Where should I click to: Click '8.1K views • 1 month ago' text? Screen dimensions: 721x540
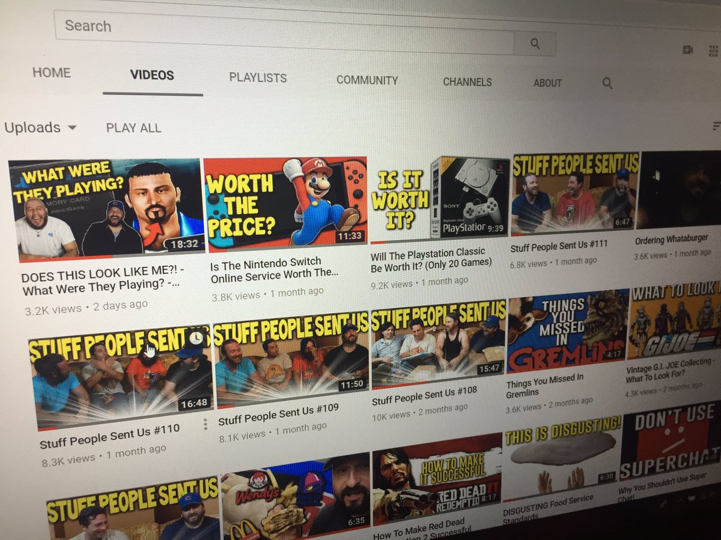point(273,432)
